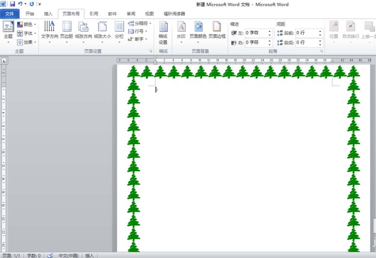The image size is (376, 258).
Task: Toggle the 插入 (Insert) mode in status bar
Action: [89, 256]
